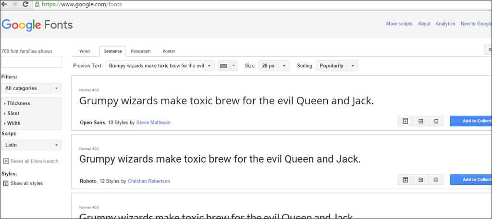Click the quick-use arrow icon for Open Sans
The width and height of the screenshot is (492, 219).
pos(421,121)
